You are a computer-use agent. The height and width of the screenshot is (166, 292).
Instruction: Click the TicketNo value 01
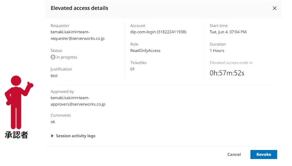[132, 69]
